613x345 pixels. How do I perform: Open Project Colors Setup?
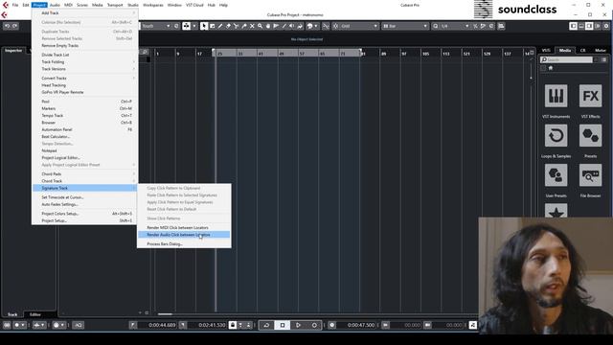click(85, 214)
